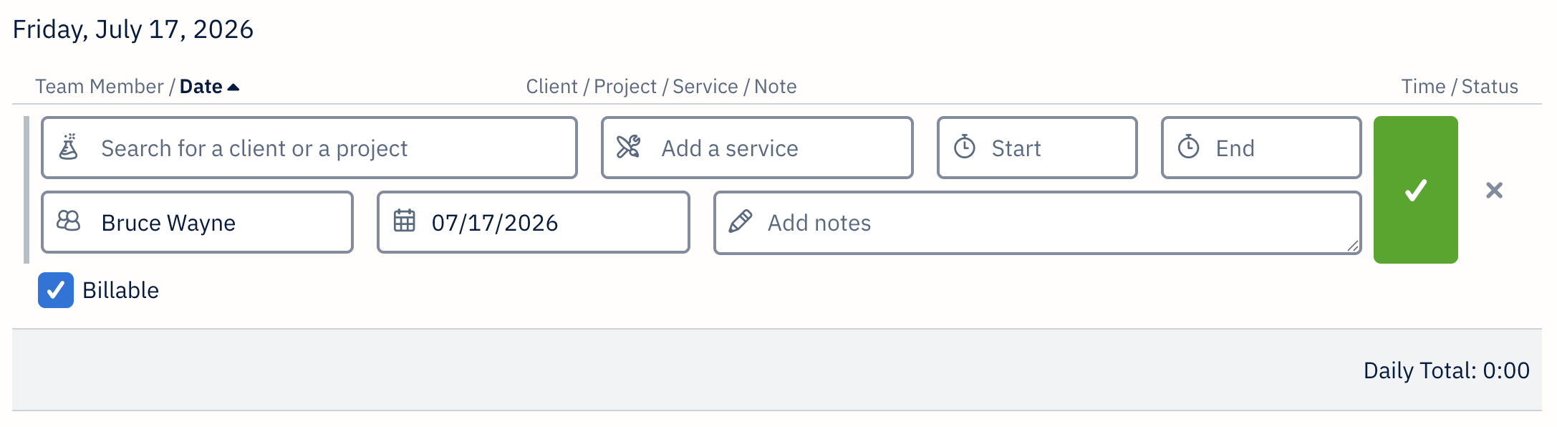Open Bruce Wayne team member dropdown
Screen dimensions: 1557x427
(x=197, y=222)
